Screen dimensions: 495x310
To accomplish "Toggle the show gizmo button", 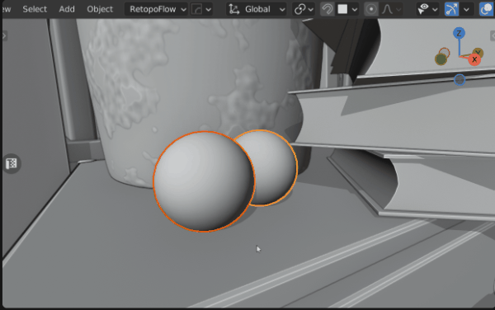I will [451, 9].
